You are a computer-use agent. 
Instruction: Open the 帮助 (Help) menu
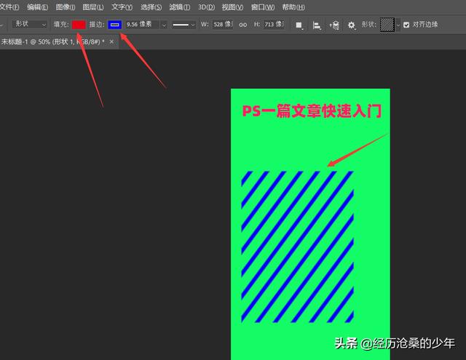pos(293,7)
